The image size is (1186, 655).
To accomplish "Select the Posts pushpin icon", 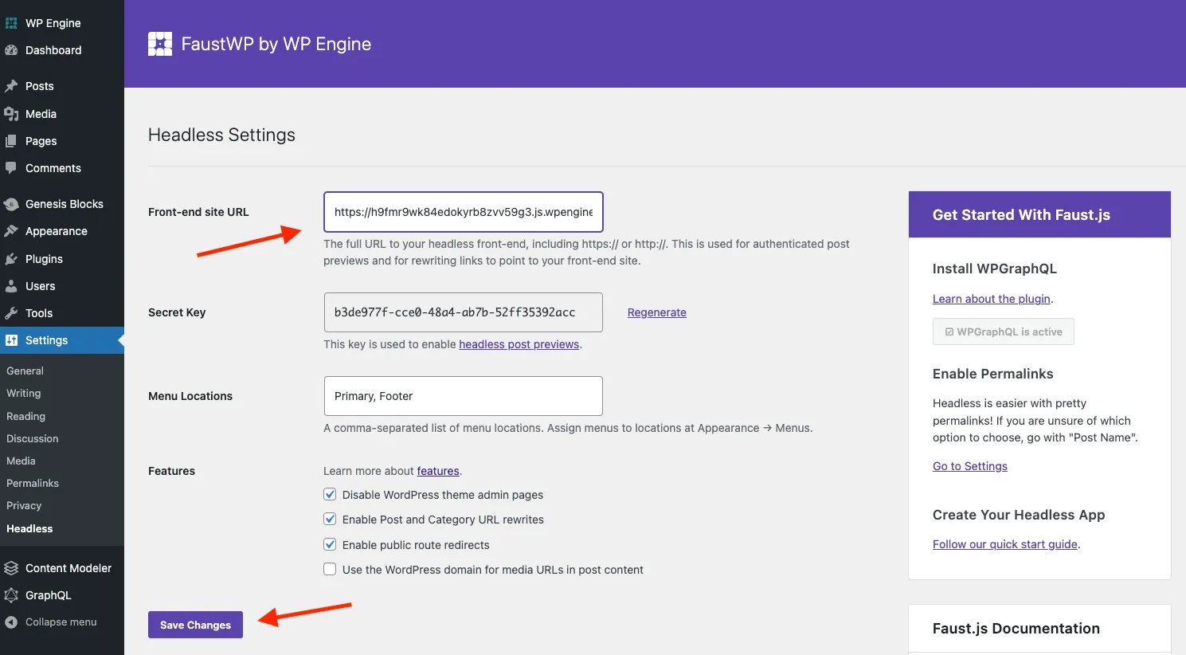I will pos(14,85).
